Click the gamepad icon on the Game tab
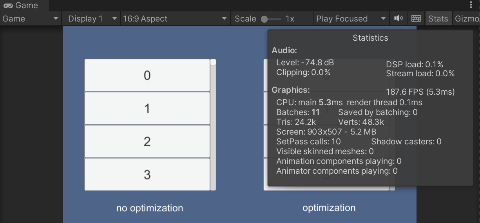This screenshot has height=223, width=480. tap(8, 6)
